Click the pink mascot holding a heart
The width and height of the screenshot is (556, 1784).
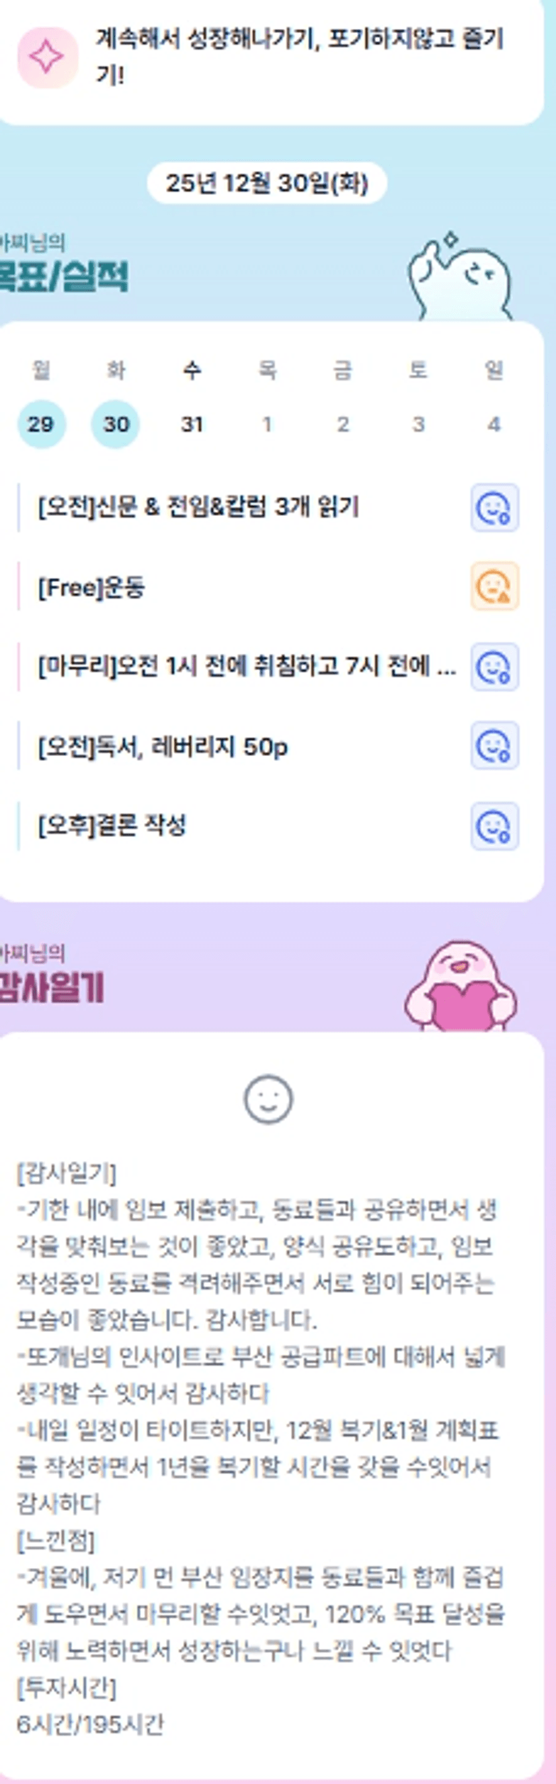[461, 986]
